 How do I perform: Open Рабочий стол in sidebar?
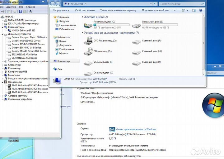67,29
